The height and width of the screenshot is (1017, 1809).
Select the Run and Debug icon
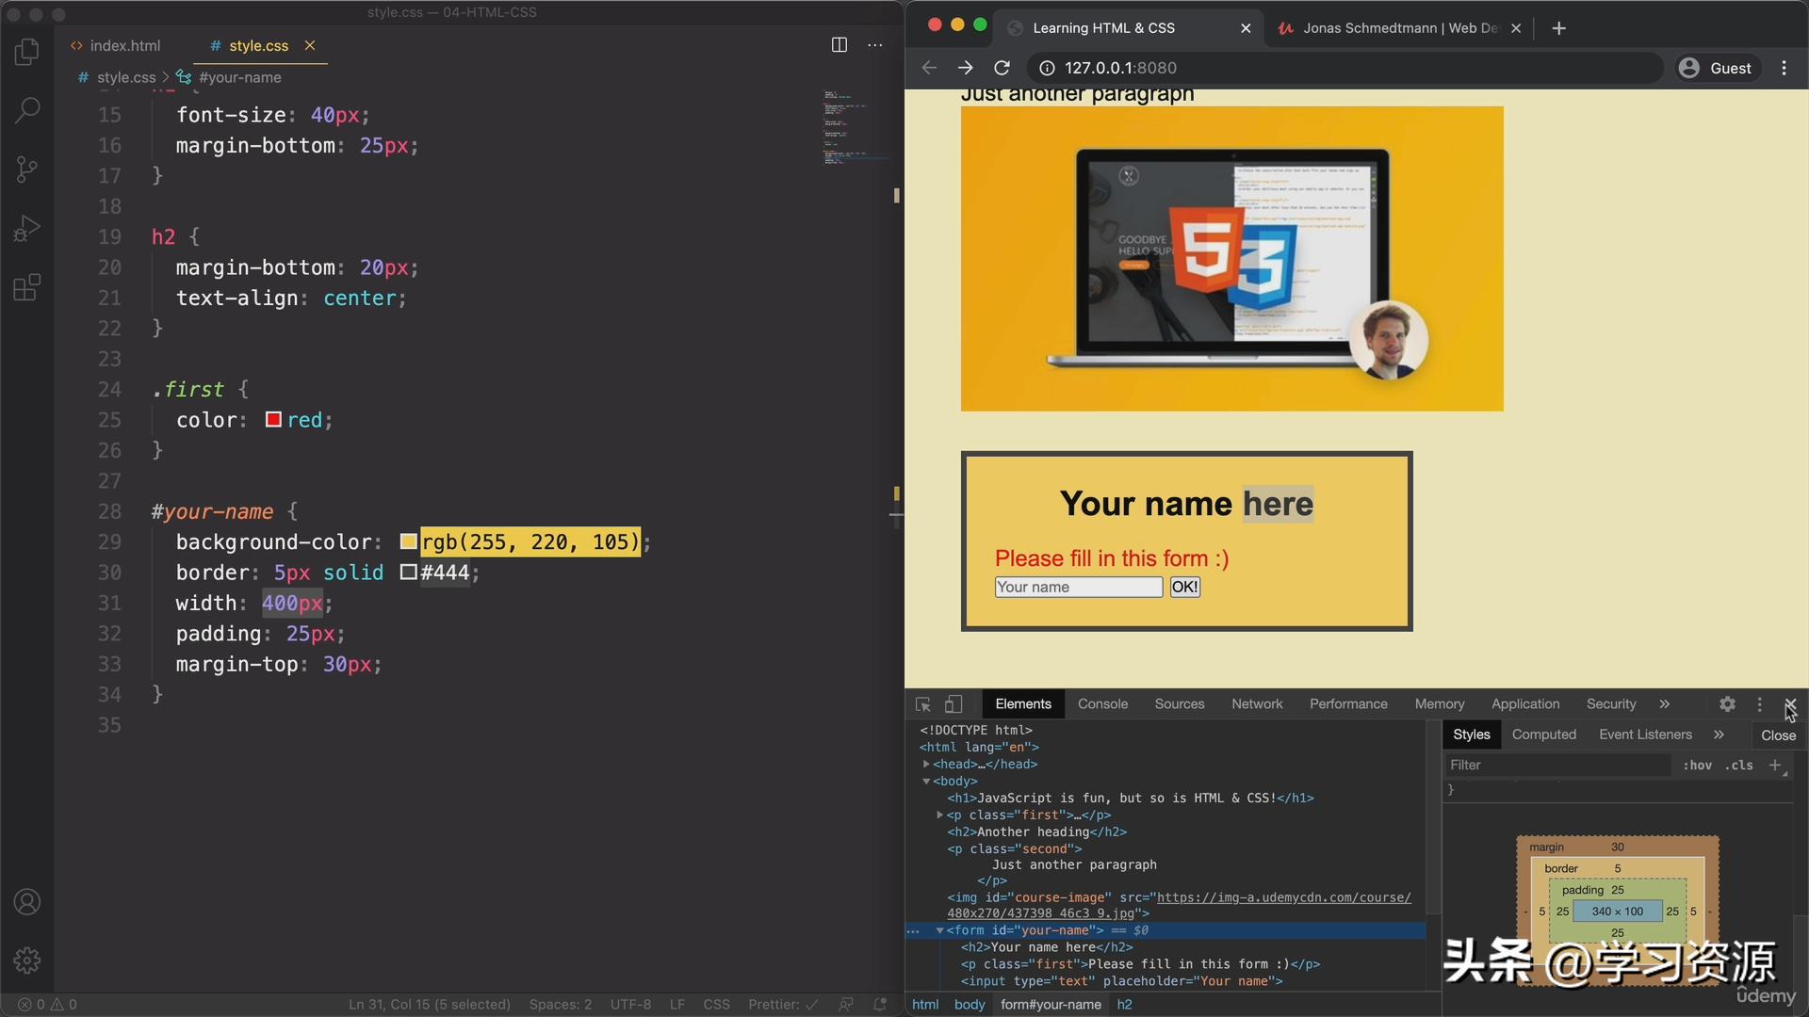coord(26,227)
